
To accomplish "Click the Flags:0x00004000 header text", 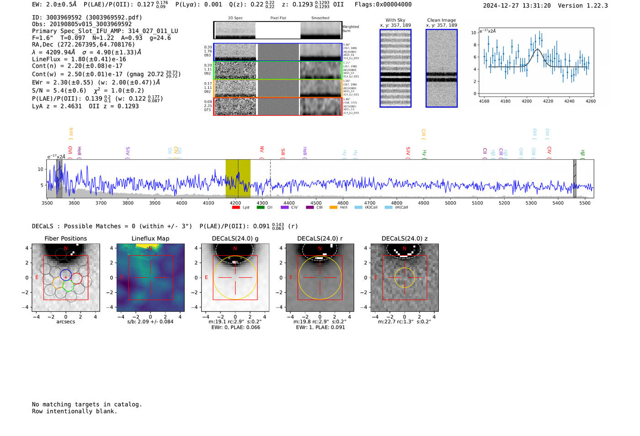I will click(x=383, y=5).
